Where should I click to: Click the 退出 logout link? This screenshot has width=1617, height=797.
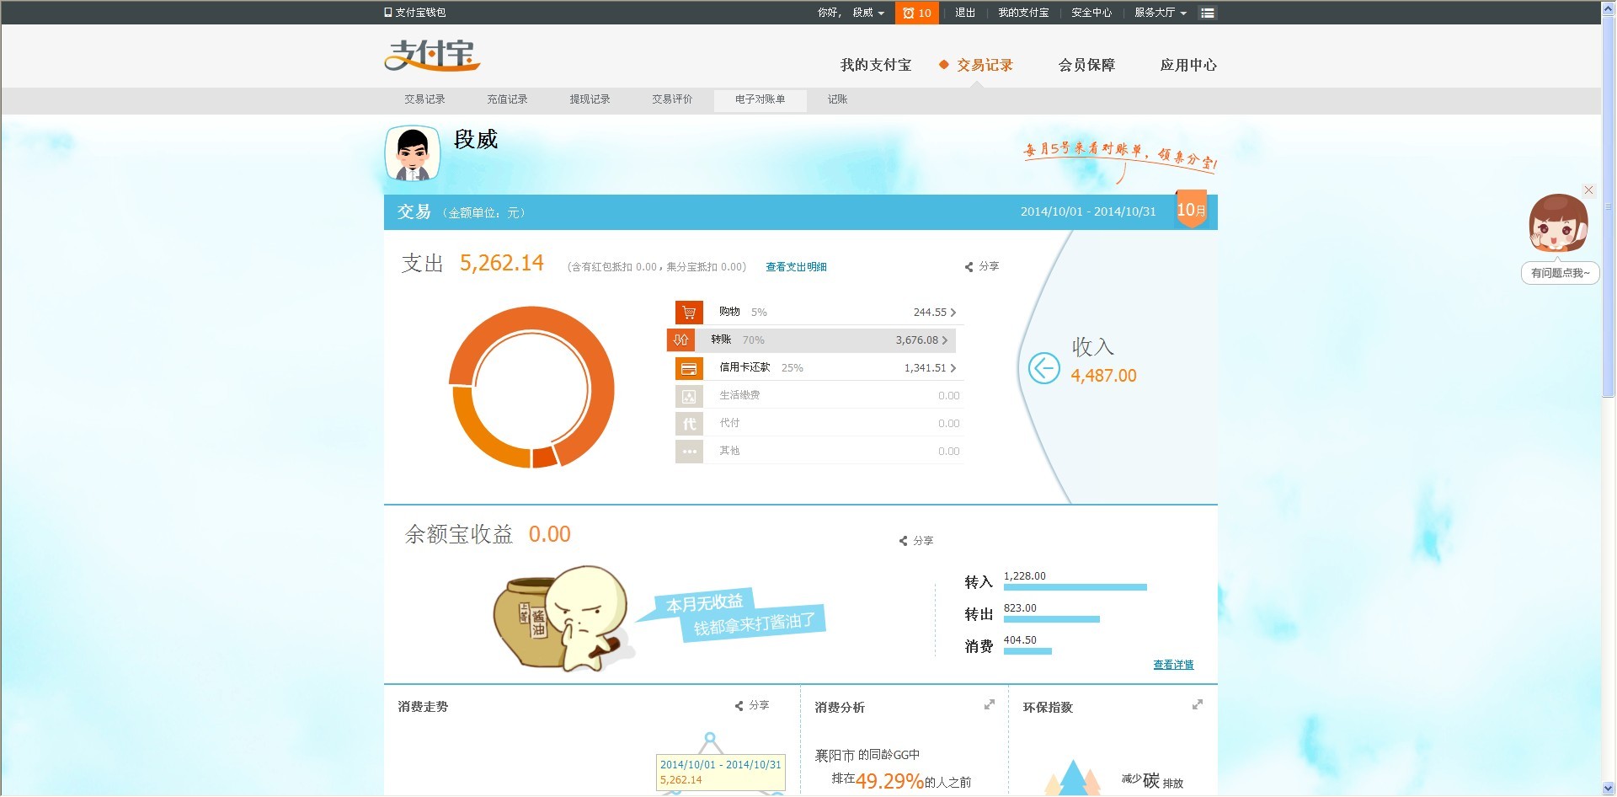tap(965, 13)
